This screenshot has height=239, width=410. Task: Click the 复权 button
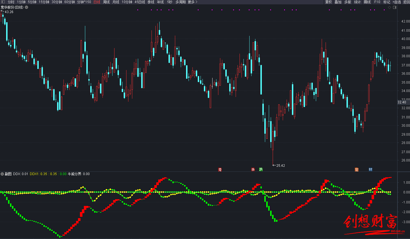[329, 2]
